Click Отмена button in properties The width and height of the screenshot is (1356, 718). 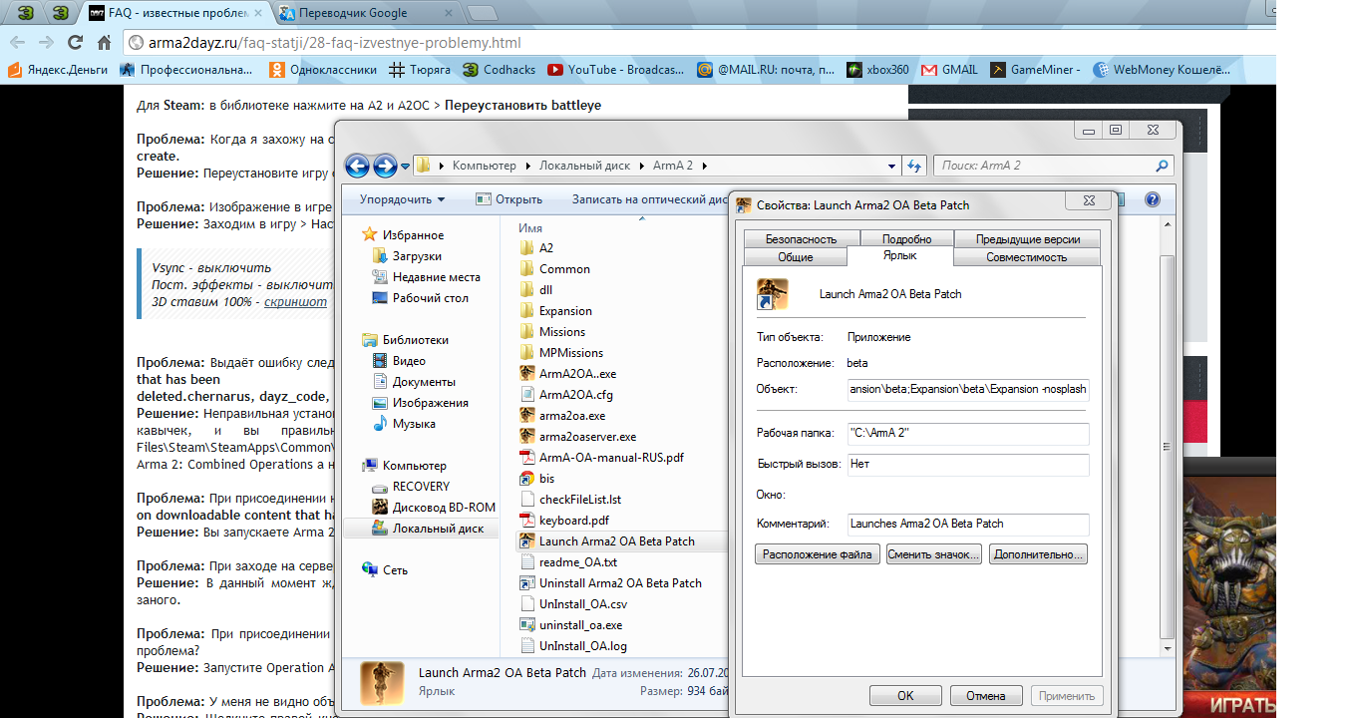click(986, 695)
